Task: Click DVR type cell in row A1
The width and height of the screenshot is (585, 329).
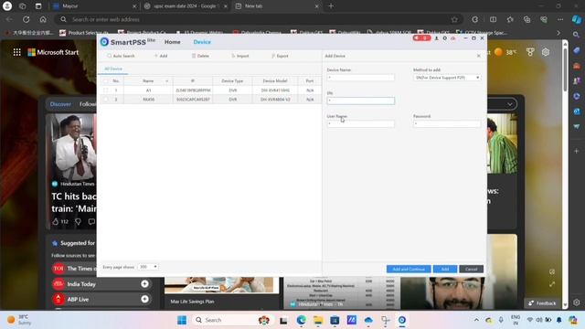Action: [232, 90]
